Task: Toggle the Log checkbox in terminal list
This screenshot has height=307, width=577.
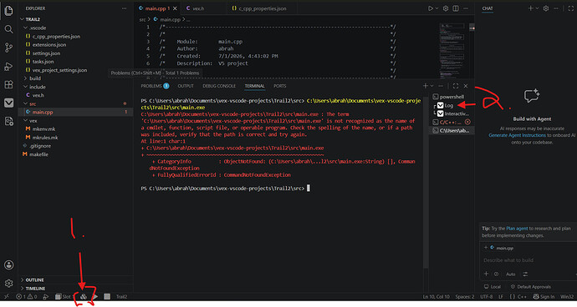Action: coord(440,105)
